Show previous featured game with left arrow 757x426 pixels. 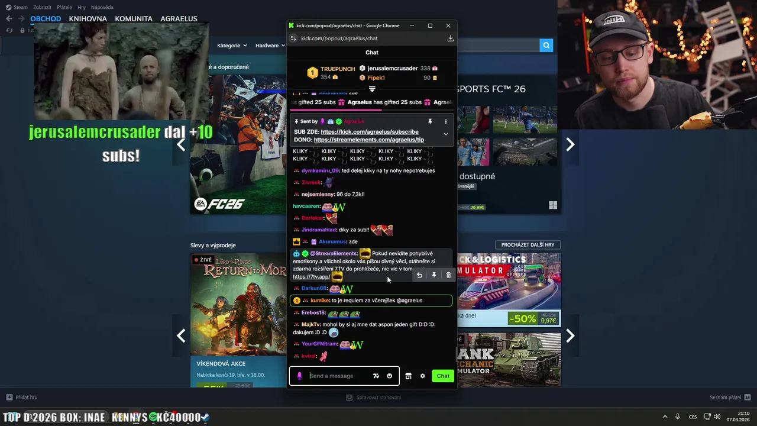[x=181, y=144]
